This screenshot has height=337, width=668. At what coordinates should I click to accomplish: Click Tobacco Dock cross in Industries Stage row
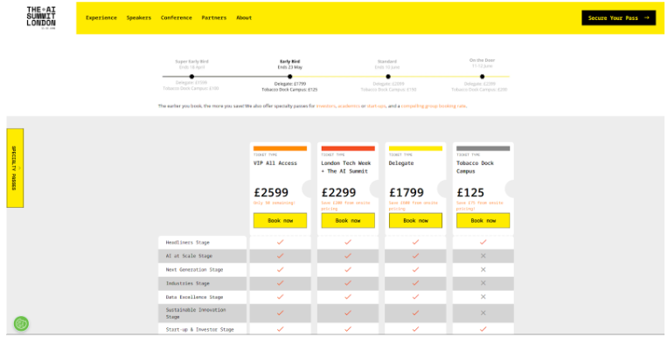[484, 283]
